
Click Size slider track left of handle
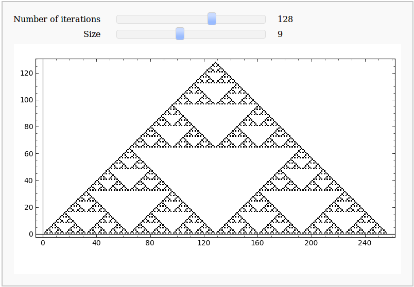(x=147, y=34)
